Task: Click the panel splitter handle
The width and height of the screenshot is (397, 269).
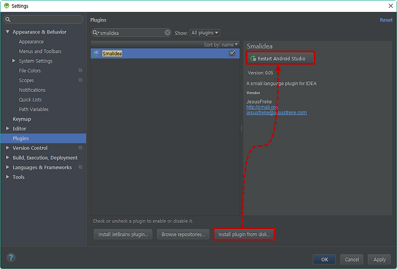Action: (x=241, y=128)
